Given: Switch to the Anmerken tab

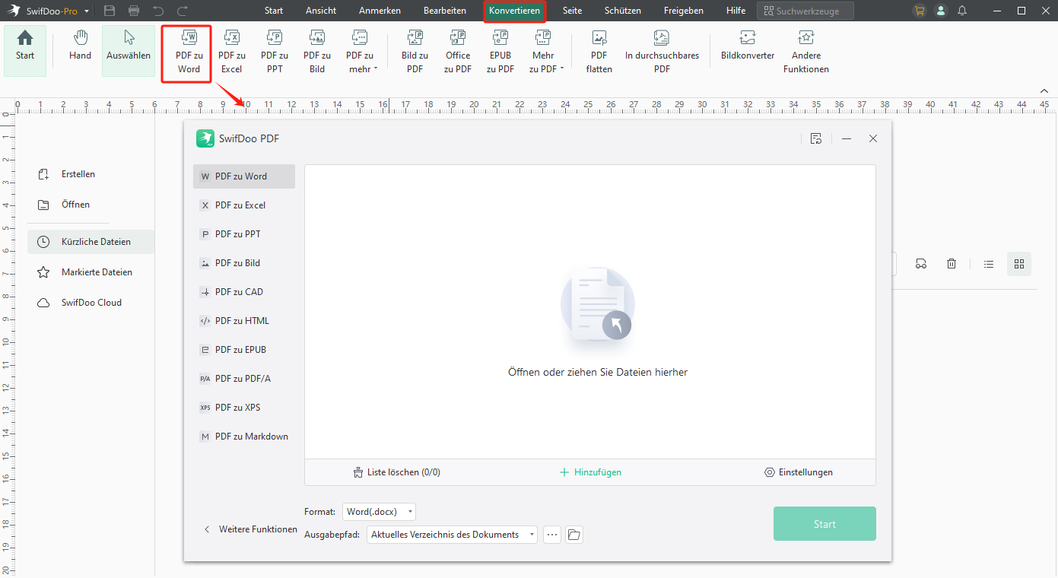Looking at the screenshot, I should pos(380,11).
